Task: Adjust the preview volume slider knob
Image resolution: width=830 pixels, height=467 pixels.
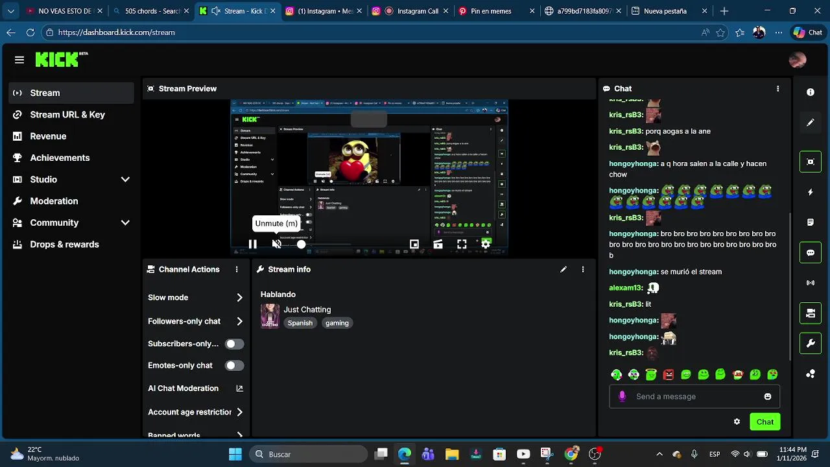Action: point(302,245)
